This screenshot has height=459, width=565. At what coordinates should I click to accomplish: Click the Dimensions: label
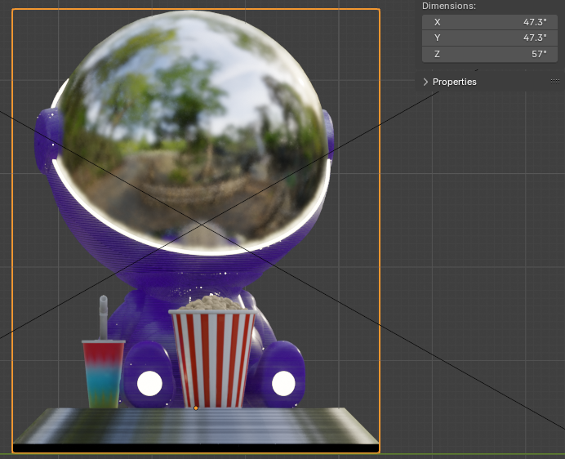(449, 6)
